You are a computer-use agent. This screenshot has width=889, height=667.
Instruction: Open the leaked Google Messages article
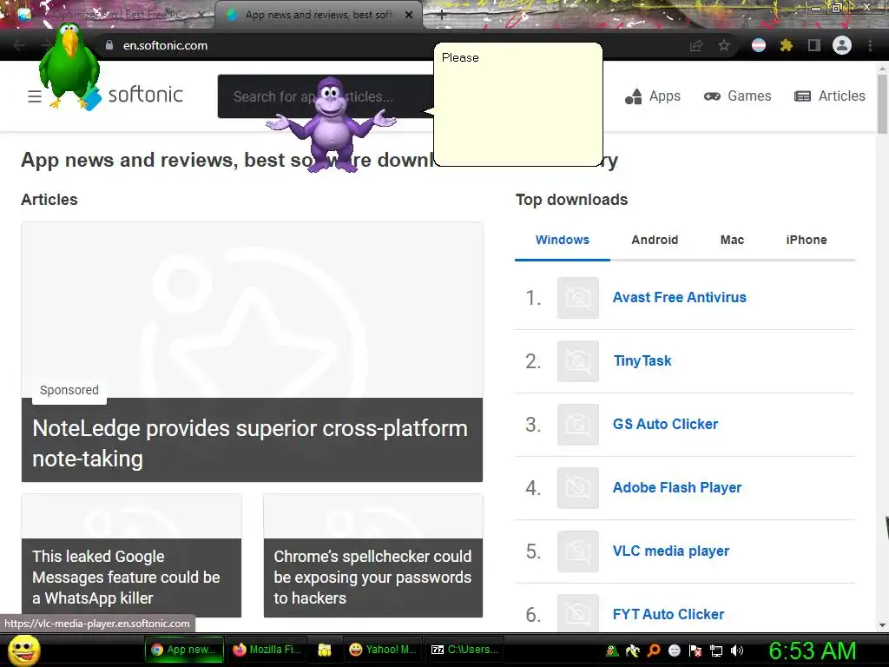(x=132, y=556)
